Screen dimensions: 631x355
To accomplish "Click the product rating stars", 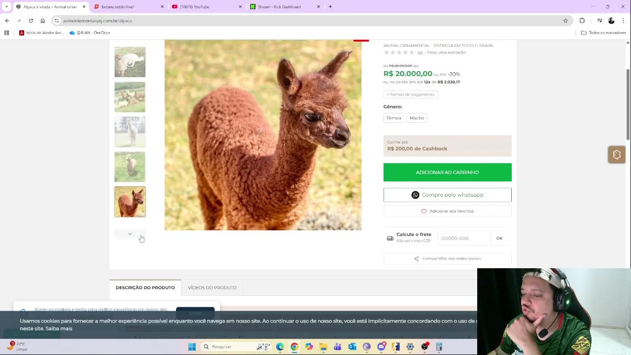I will click(x=399, y=52).
